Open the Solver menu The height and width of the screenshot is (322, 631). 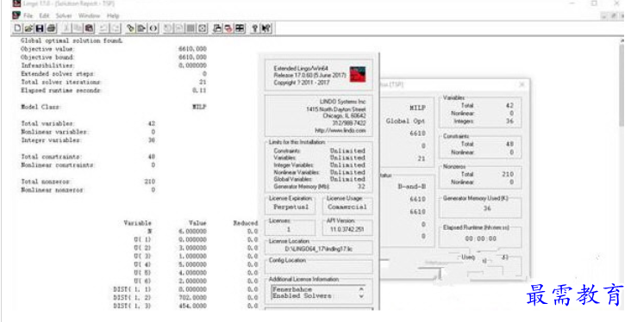(64, 15)
